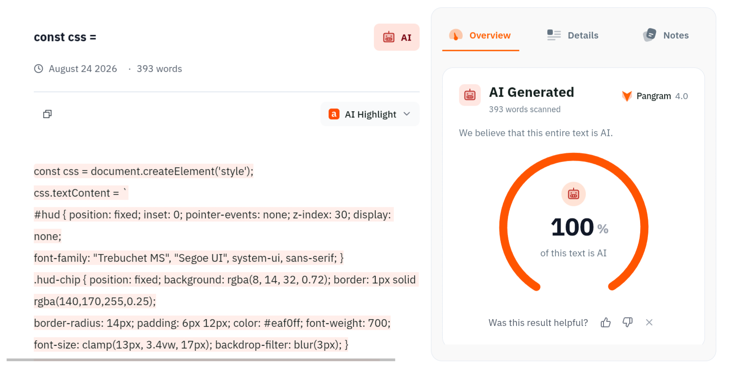The width and height of the screenshot is (738, 367).
Task: Dismiss the helpful feedback prompt
Action: [x=649, y=322]
